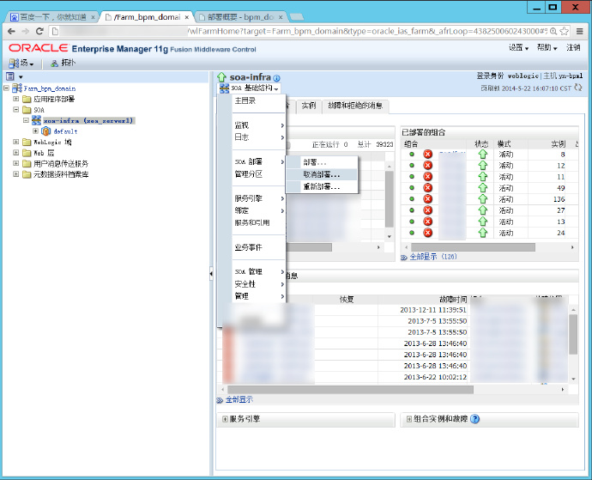Click green up arrow in row with 49 instances
Screen dimensions: 592x480
[x=483, y=188]
